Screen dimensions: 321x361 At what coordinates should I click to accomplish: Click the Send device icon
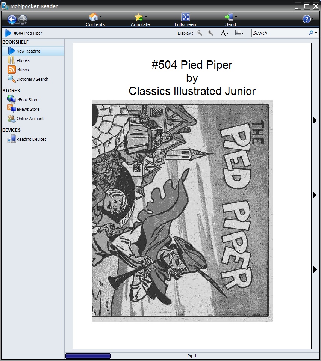[229, 17]
